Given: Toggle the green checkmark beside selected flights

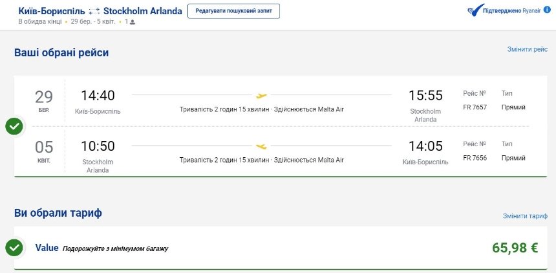Looking at the screenshot, I should 14,126.
